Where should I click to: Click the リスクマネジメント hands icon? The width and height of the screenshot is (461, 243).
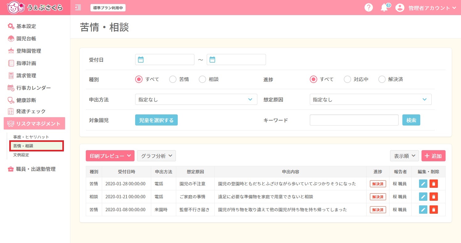coord(11,124)
